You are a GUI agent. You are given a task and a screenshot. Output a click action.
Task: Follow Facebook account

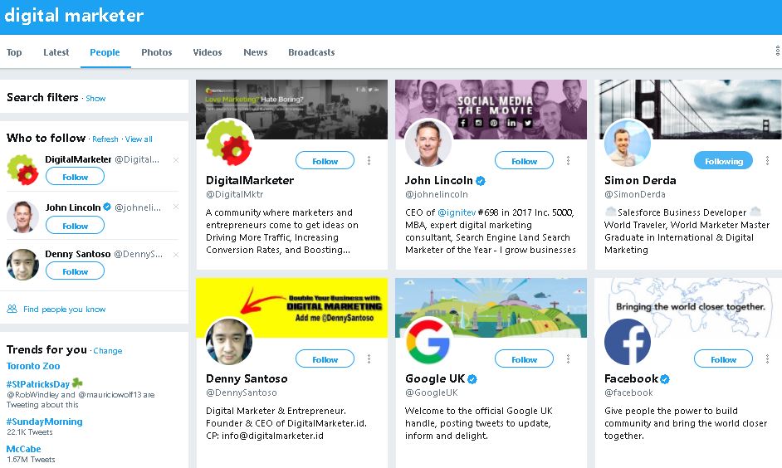coord(723,358)
